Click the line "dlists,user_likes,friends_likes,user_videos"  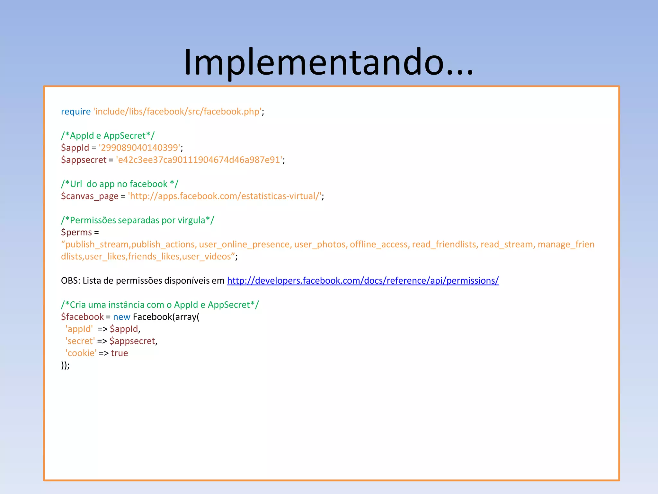tap(149, 256)
